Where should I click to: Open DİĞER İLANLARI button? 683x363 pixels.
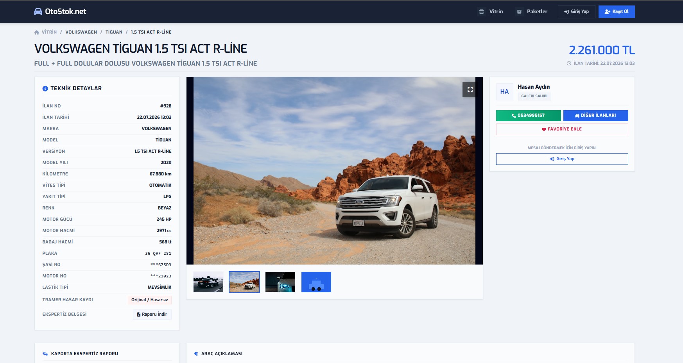click(595, 116)
